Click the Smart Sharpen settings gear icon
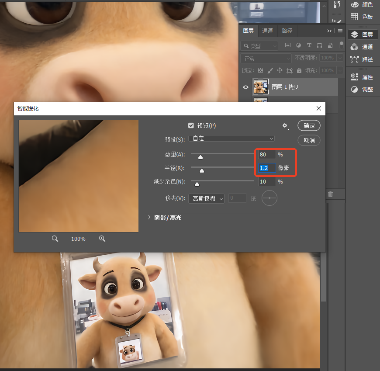380x371 pixels. tap(285, 125)
